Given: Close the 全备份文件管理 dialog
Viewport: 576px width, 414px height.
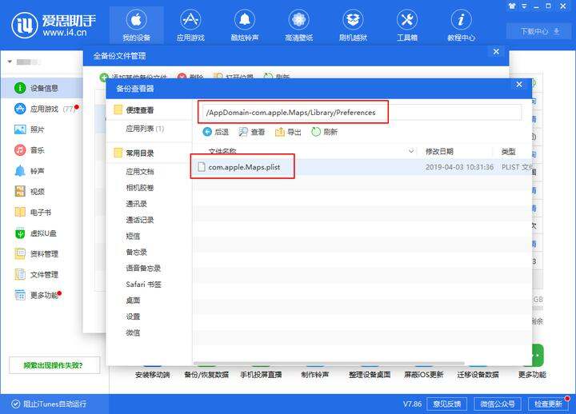Looking at the screenshot, I should pos(496,52).
